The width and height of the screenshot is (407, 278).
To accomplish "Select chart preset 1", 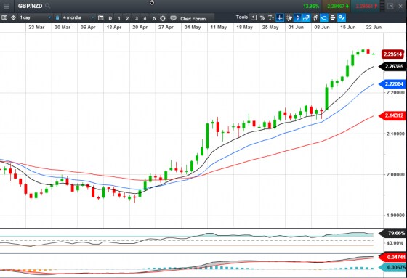I will pos(119,18).
